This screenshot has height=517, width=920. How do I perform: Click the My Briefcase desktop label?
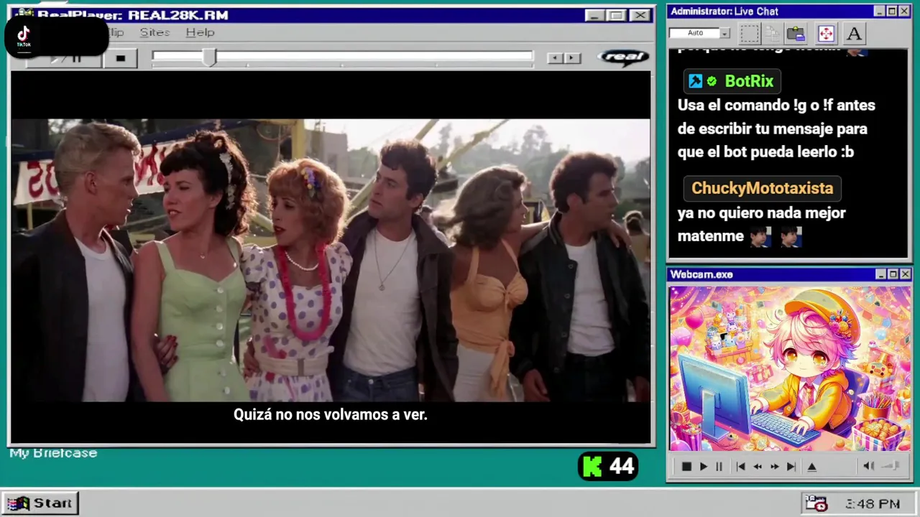coord(53,453)
